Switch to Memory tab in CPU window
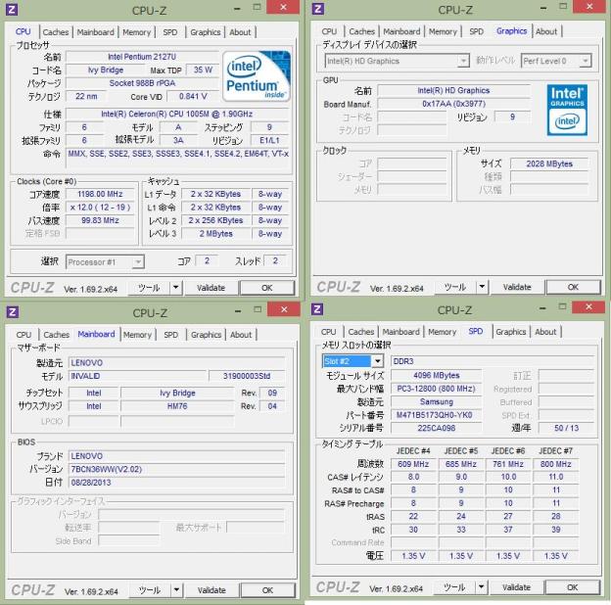This screenshot has height=605, width=611. 136,32
